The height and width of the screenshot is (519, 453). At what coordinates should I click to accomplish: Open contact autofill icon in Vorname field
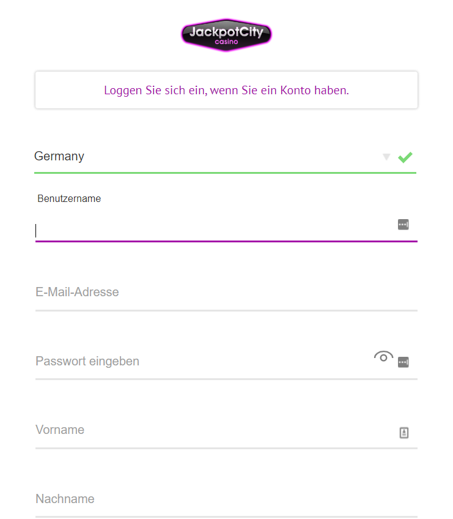[403, 433]
